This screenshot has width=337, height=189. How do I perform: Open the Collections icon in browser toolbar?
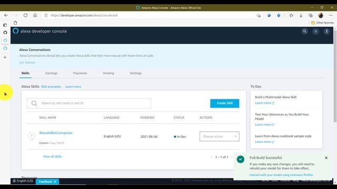coord(311,15)
